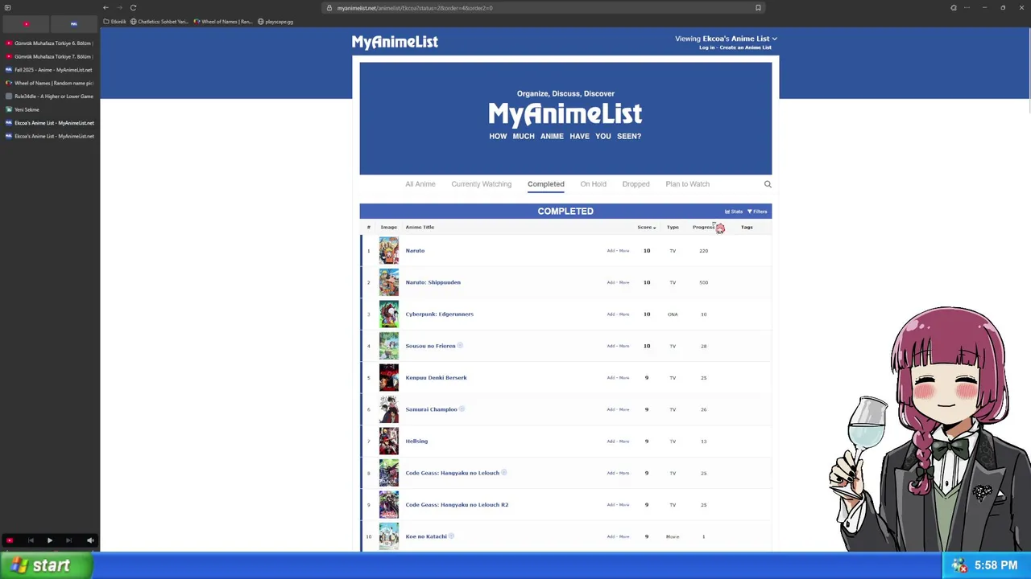1031x579 pixels.
Task: Click the info icon beside Koe no Katachi
Action: pyautogui.click(x=451, y=536)
